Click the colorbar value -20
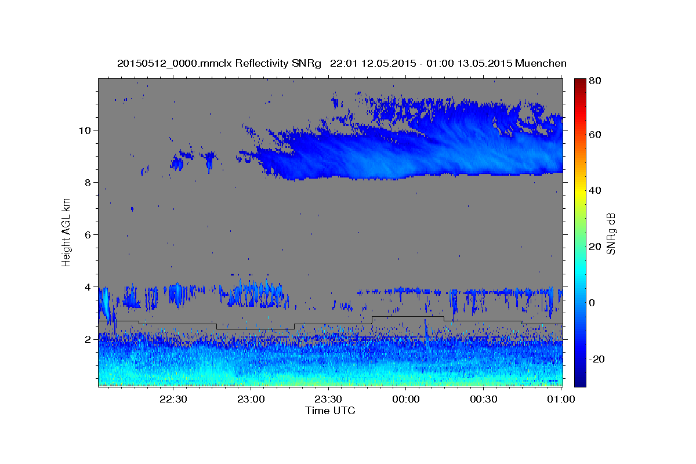 pos(596,359)
